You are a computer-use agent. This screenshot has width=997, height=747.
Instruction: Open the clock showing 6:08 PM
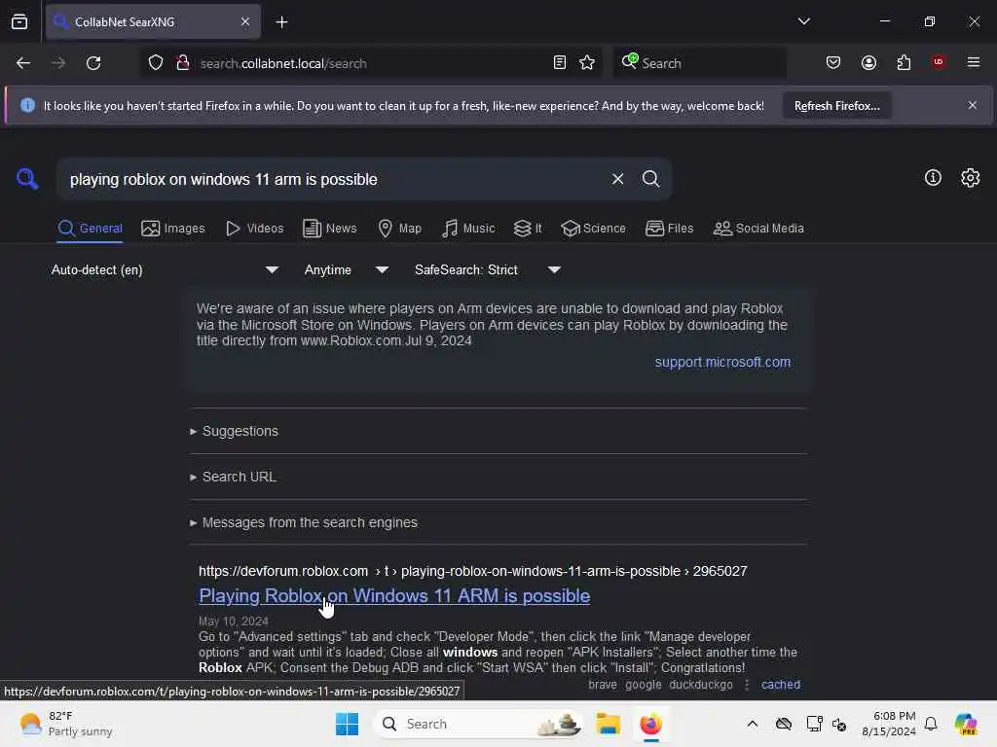coord(889,724)
